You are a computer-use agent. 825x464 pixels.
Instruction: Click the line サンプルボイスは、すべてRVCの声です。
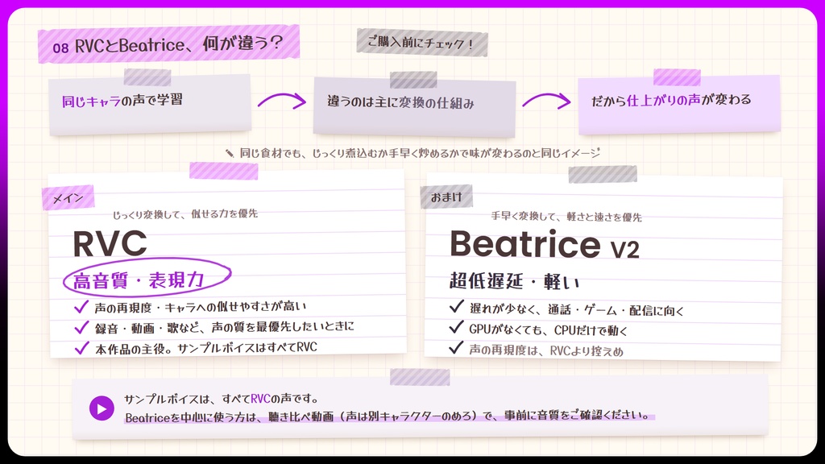tap(221, 398)
